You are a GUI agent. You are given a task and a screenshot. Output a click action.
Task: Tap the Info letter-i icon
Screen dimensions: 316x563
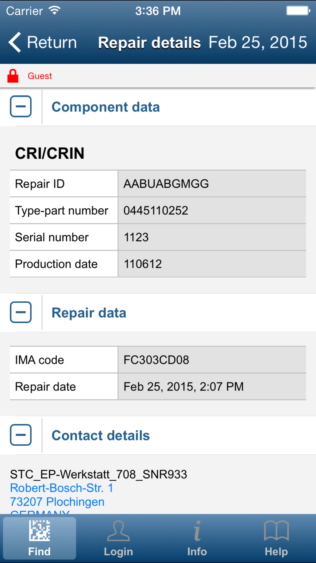(x=197, y=530)
